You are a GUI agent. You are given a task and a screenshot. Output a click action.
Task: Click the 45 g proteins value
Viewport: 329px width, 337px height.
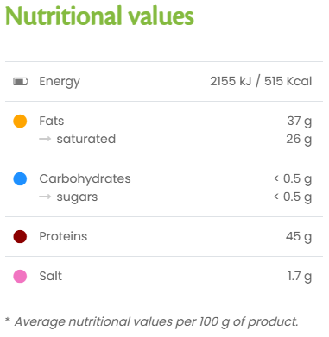pos(299,237)
